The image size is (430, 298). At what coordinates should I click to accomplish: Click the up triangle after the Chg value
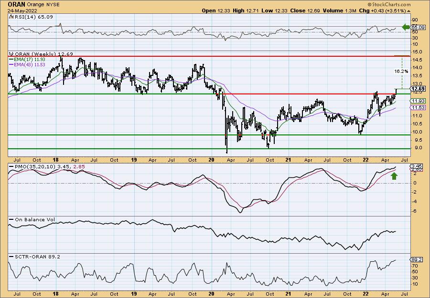click(x=408, y=11)
